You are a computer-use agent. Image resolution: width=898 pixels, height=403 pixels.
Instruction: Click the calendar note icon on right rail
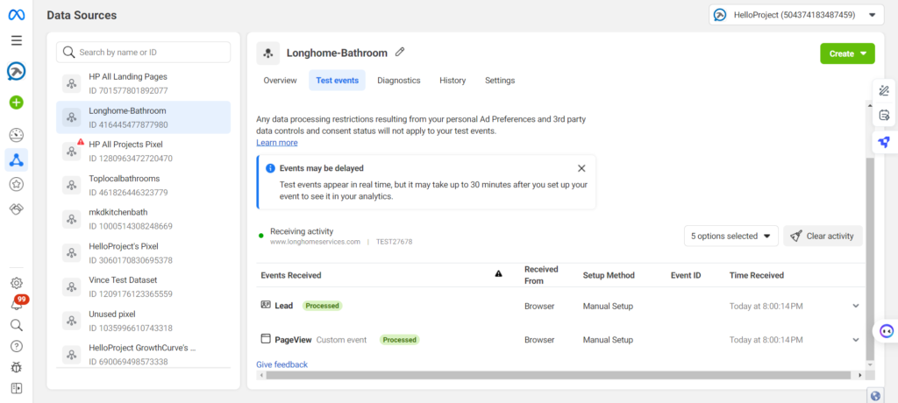pyautogui.click(x=884, y=115)
